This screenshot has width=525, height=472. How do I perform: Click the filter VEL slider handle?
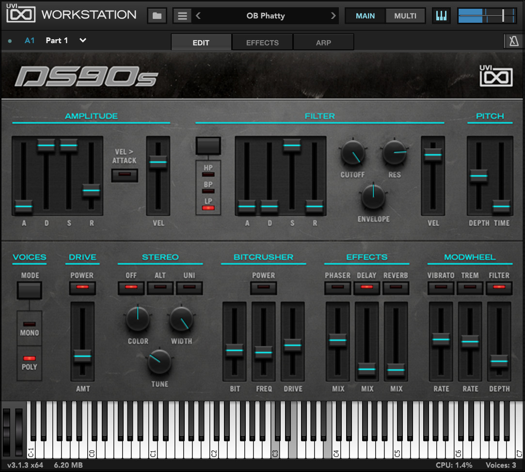(433, 155)
